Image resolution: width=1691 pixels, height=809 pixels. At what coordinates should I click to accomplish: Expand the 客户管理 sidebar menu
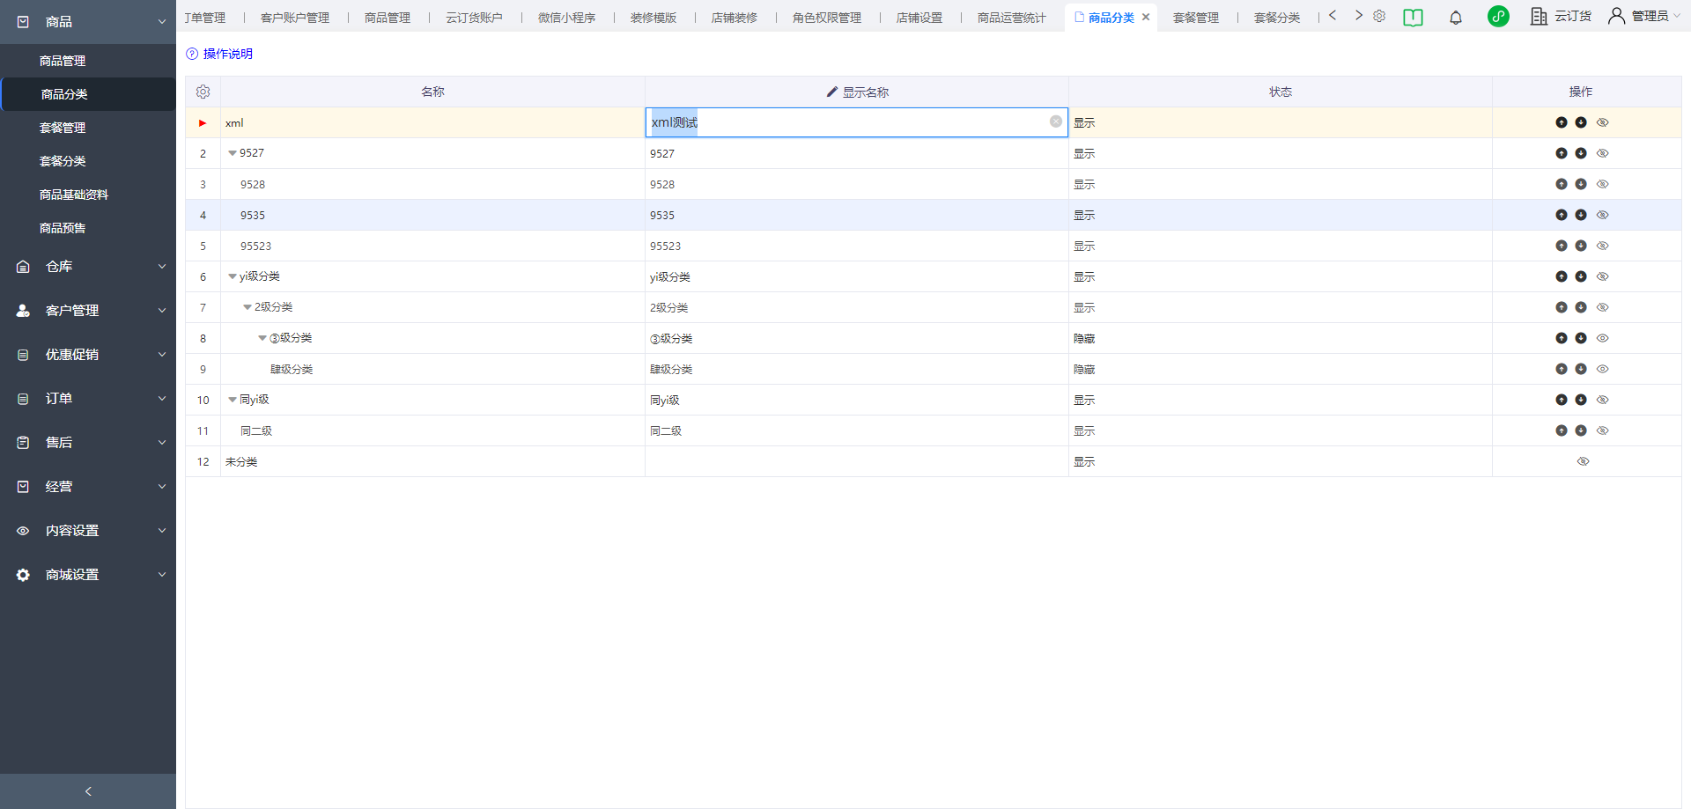tap(88, 310)
